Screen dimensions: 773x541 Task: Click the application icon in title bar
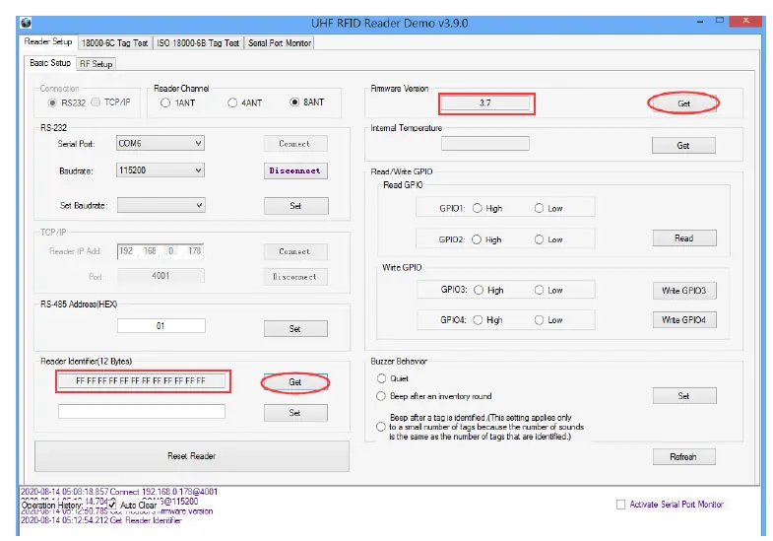coord(26,23)
